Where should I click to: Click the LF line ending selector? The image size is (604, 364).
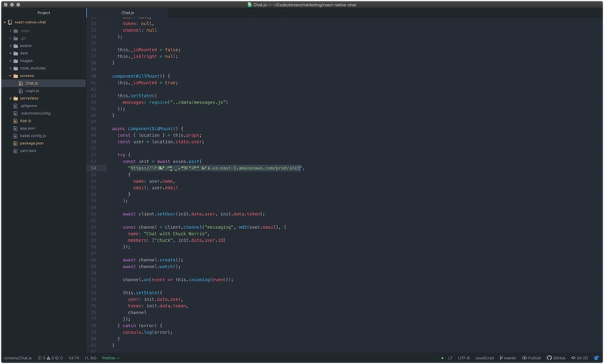click(x=450, y=358)
